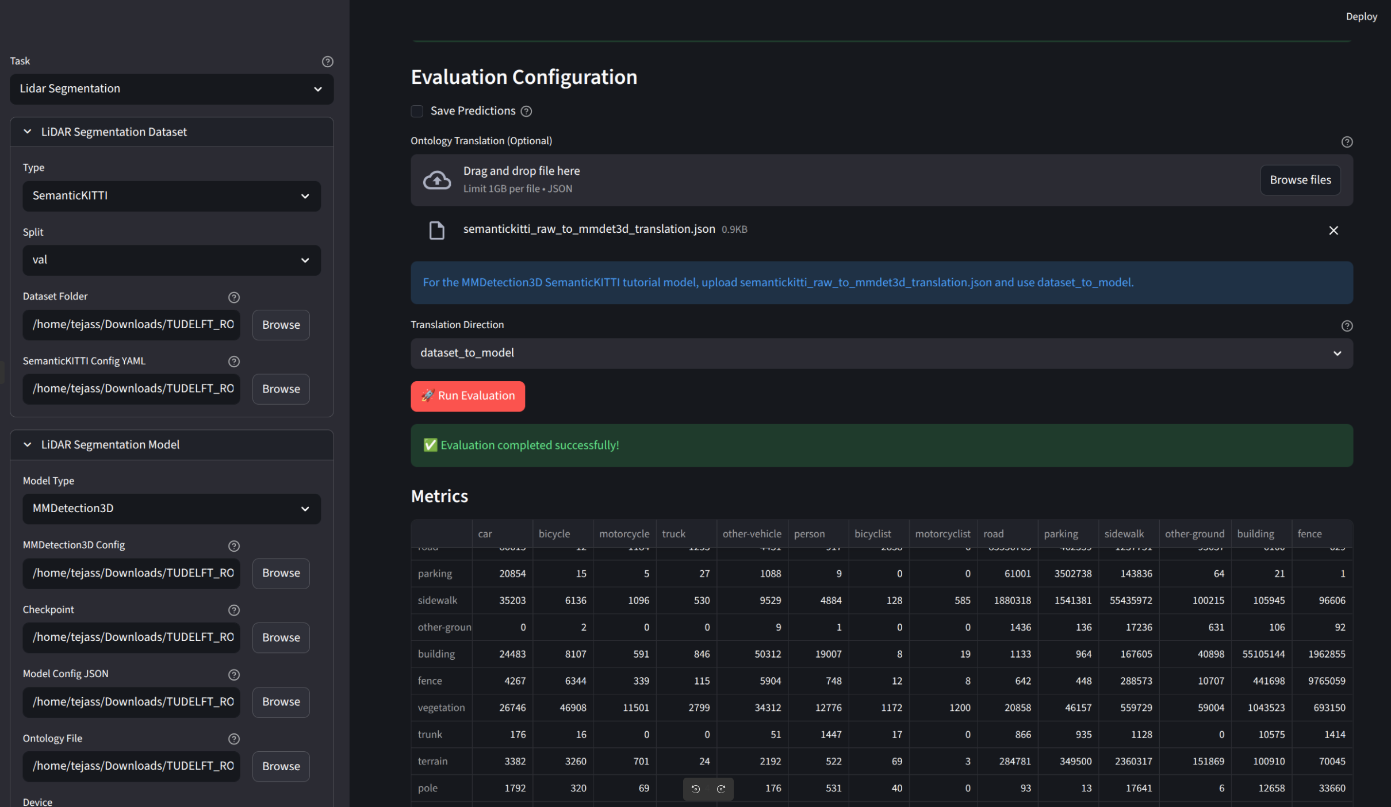The image size is (1391, 807).
Task: Open help icon next to Save Predictions
Action: click(x=526, y=112)
